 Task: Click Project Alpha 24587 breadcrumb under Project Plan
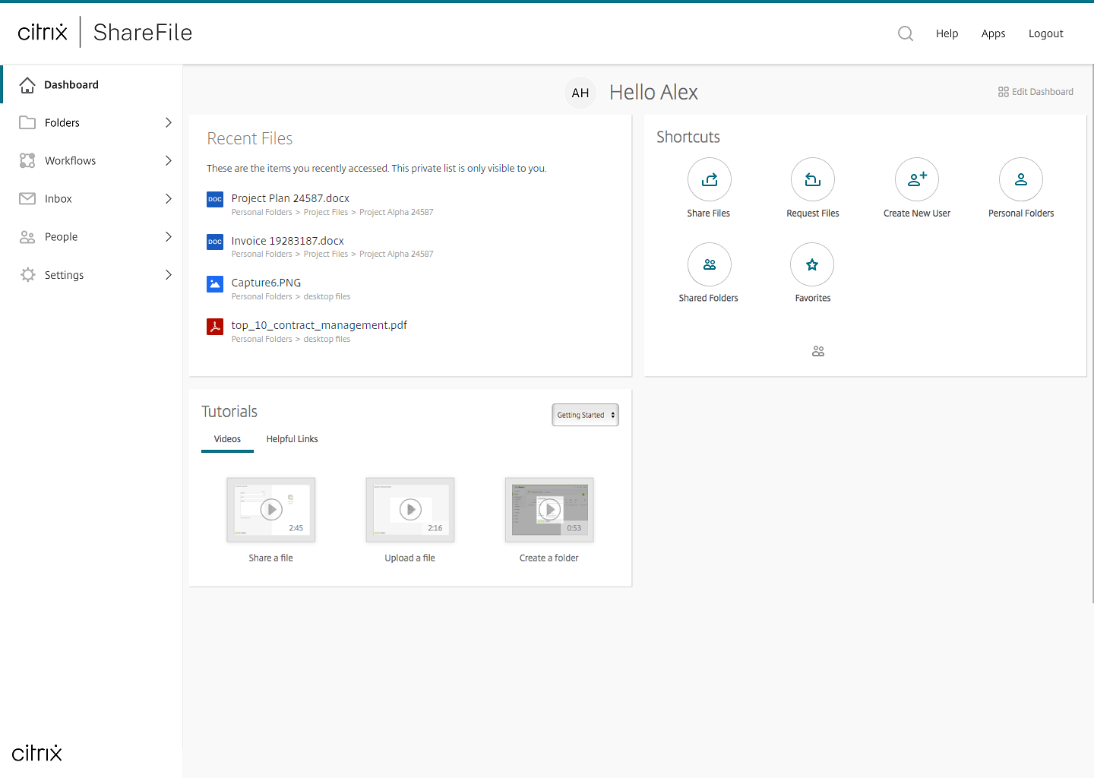click(x=396, y=212)
